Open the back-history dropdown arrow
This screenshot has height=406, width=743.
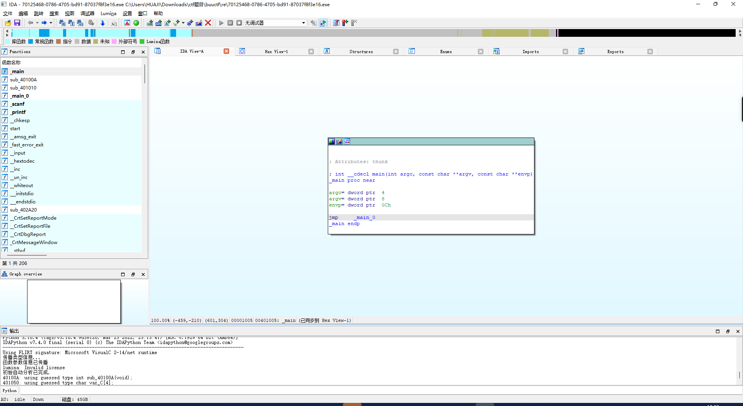click(37, 23)
